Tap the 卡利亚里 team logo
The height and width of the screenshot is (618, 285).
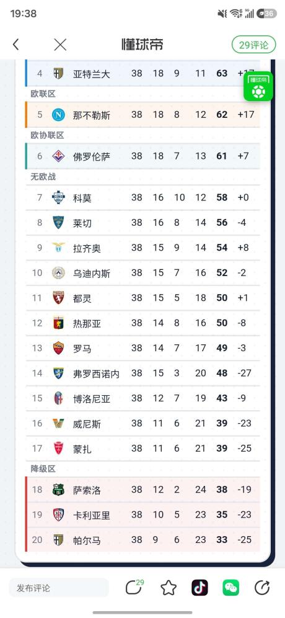coord(58,514)
